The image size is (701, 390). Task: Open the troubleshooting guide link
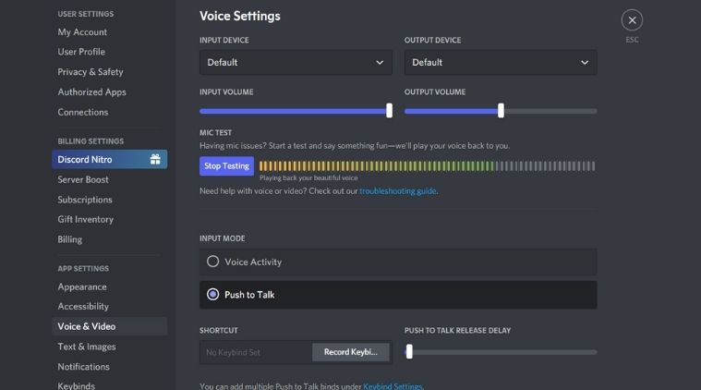[397, 191]
